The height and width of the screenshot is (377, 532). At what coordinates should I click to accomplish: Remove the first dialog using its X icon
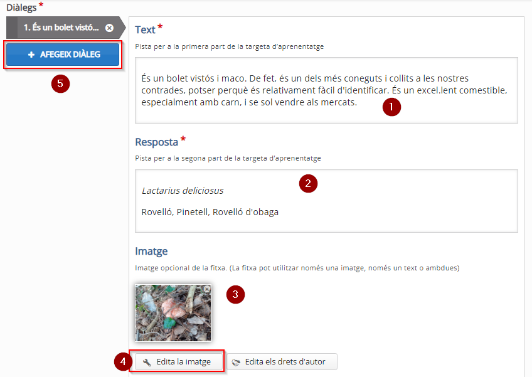point(109,28)
